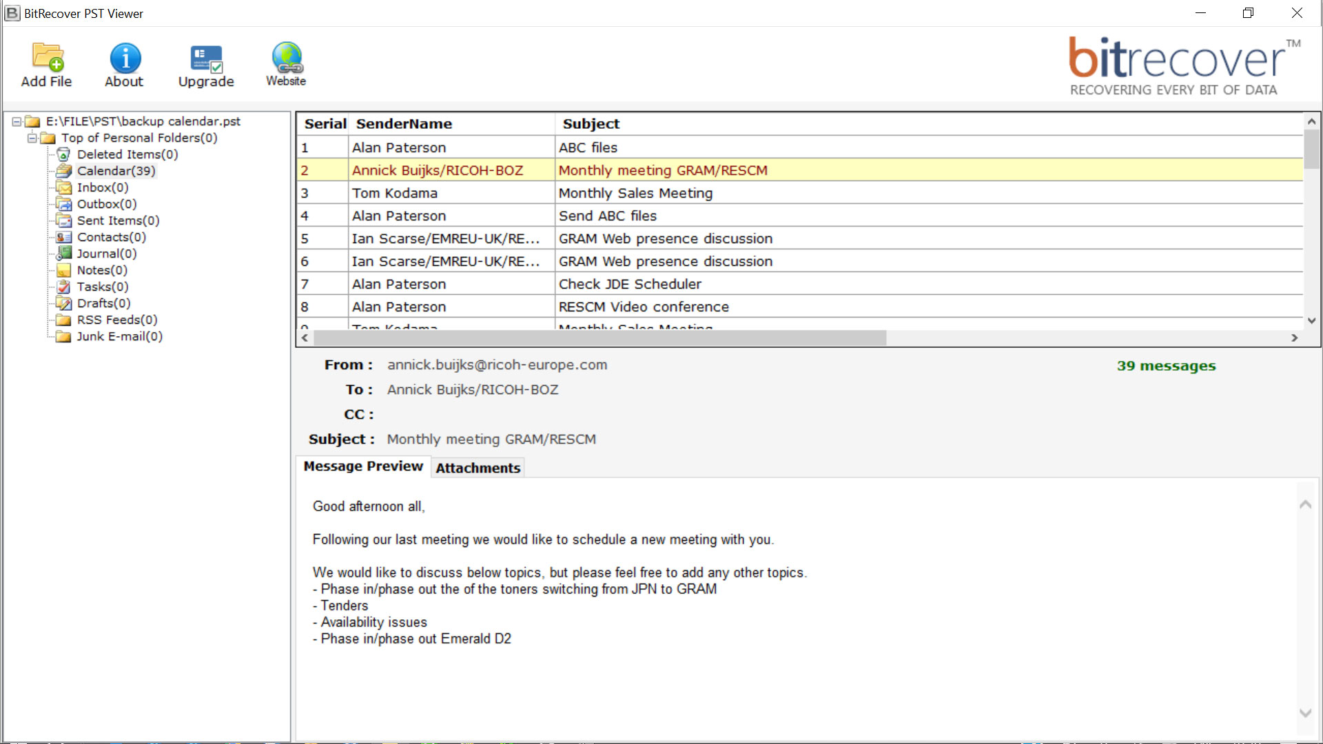Click the Deleted Items folder icon
The image size is (1323, 744).
pos(63,154)
